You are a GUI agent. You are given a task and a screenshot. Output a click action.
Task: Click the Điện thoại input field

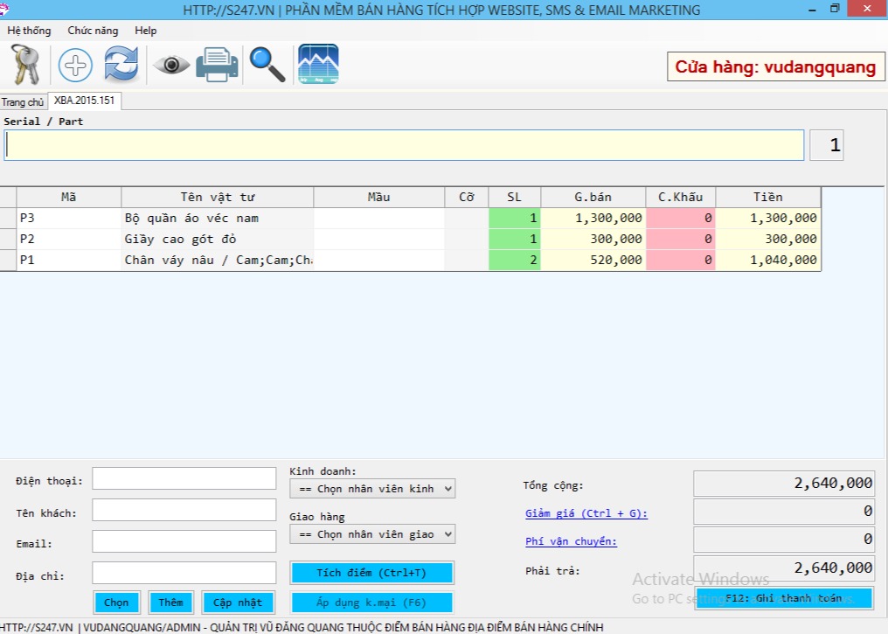(184, 478)
